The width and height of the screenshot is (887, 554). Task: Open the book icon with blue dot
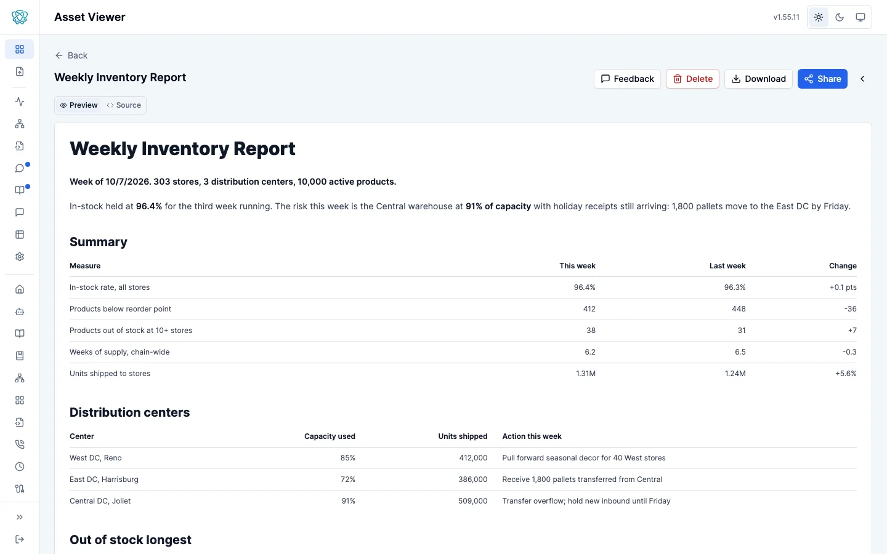click(x=20, y=190)
